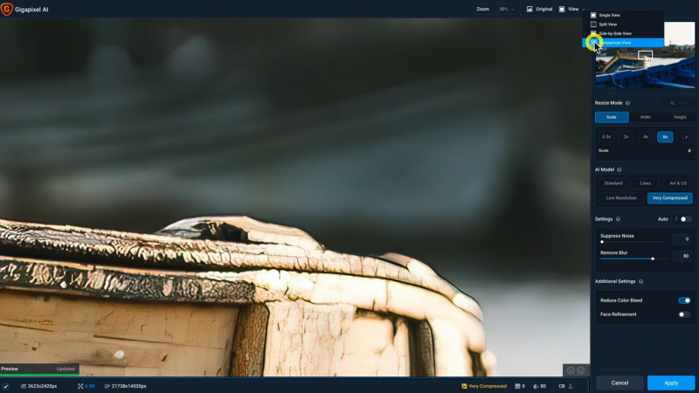699x393 pixels.
Task: Select Side-by-Side View menu option
Action: (x=615, y=33)
